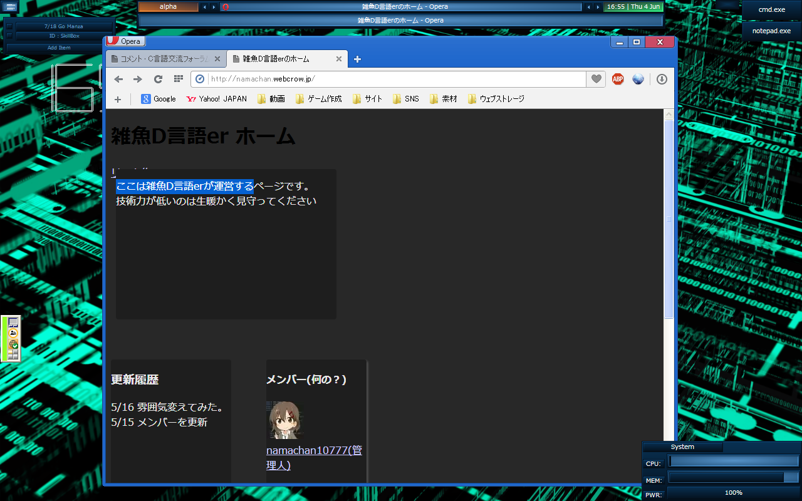Open the Speed Dial grid icon
The height and width of the screenshot is (501, 802).
(178, 79)
